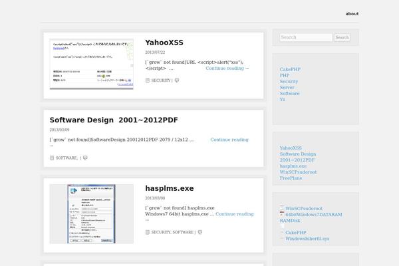Screen dimensions: 399x266
Task: Click category icon in hasplms.exe post footer
Action: coord(148,232)
